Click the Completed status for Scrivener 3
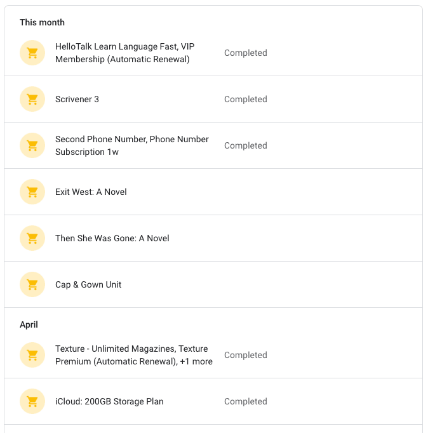 point(246,99)
